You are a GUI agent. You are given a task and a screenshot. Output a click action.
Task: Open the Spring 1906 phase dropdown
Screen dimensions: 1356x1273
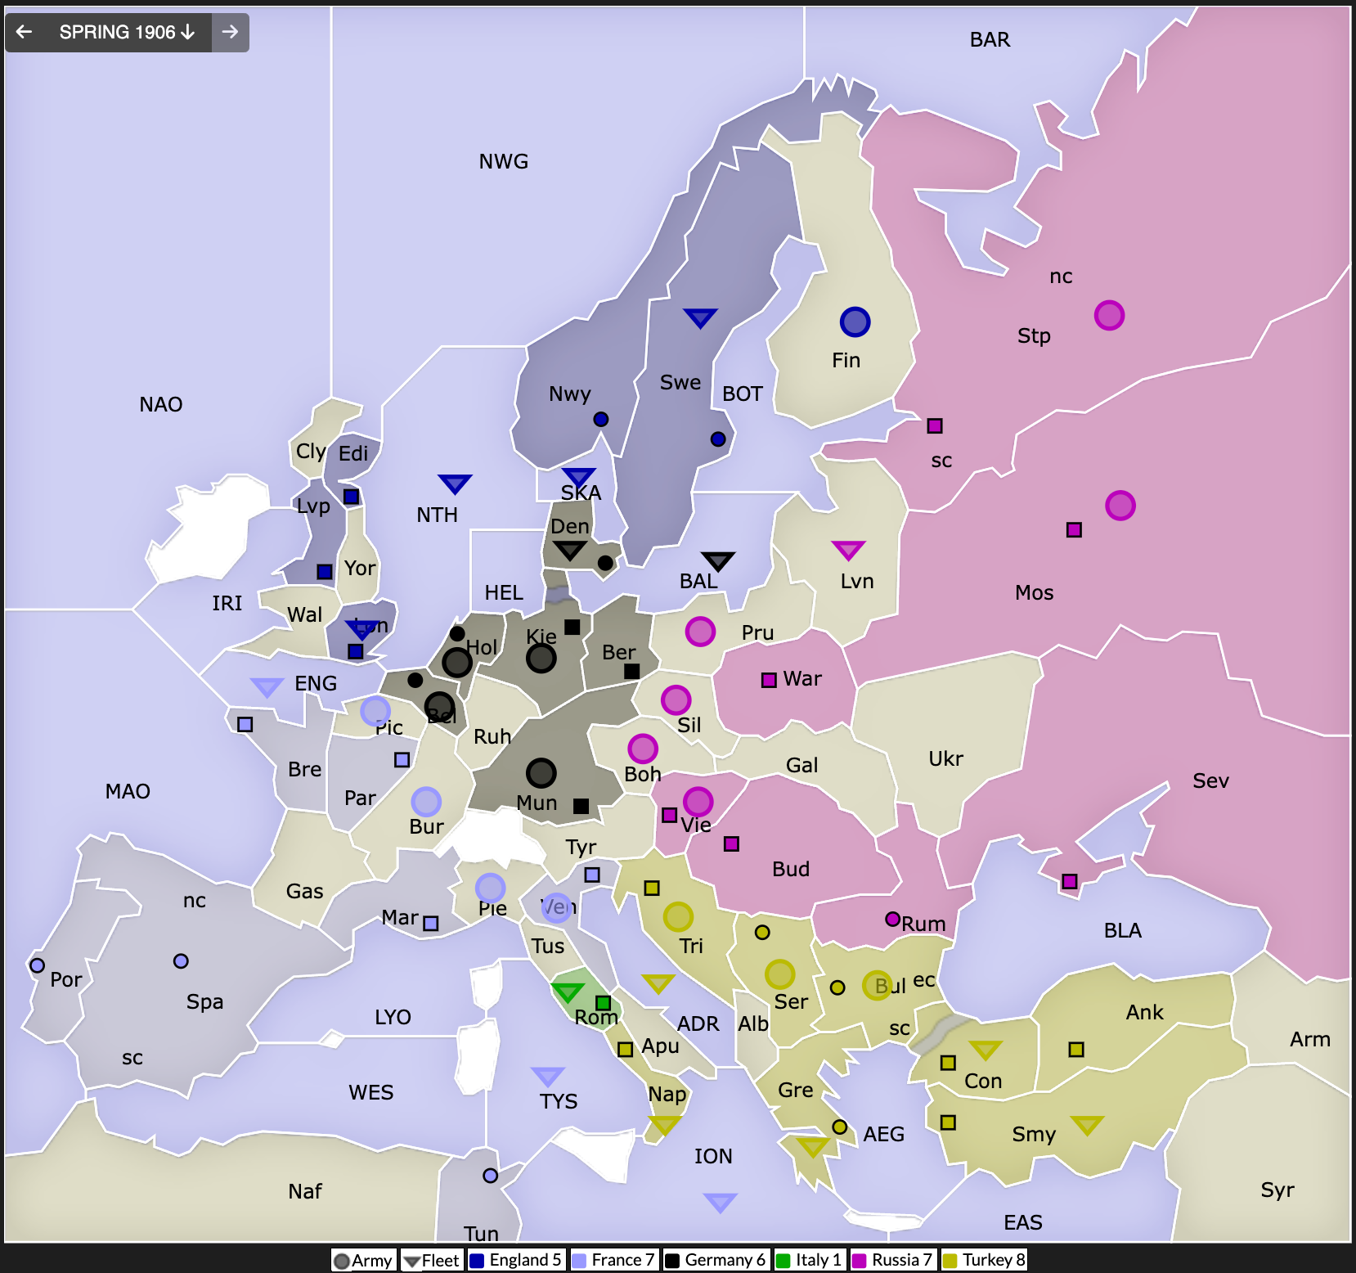click(x=127, y=32)
